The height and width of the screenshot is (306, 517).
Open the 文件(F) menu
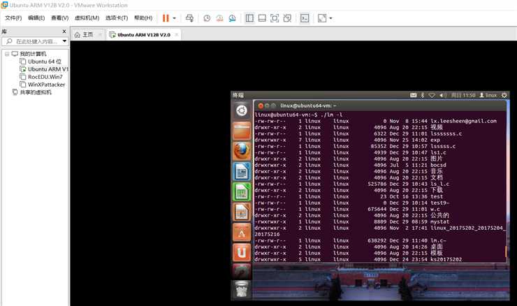pyautogui.click(x=13, y=17)
